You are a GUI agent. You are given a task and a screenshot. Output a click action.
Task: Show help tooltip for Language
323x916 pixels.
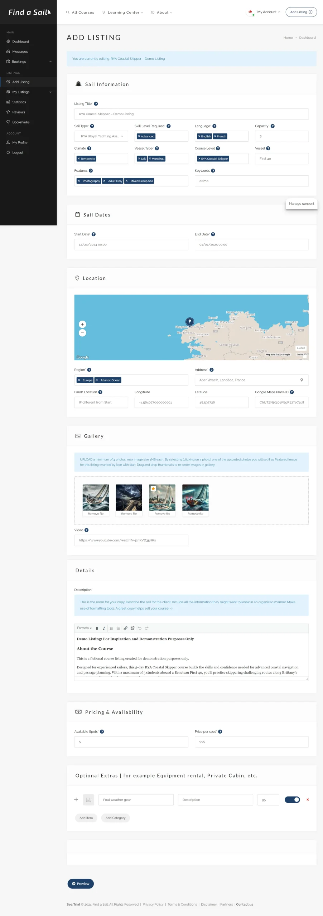coord(214,126)
